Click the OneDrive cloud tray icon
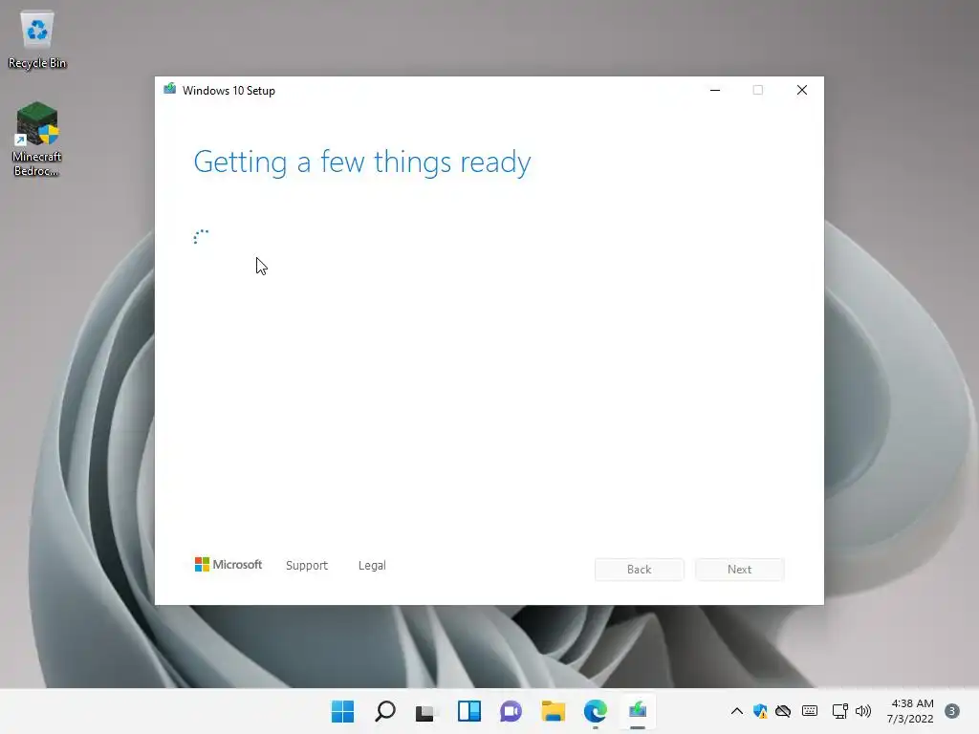The height and width of the screenshot is (734, 979). 783,711
